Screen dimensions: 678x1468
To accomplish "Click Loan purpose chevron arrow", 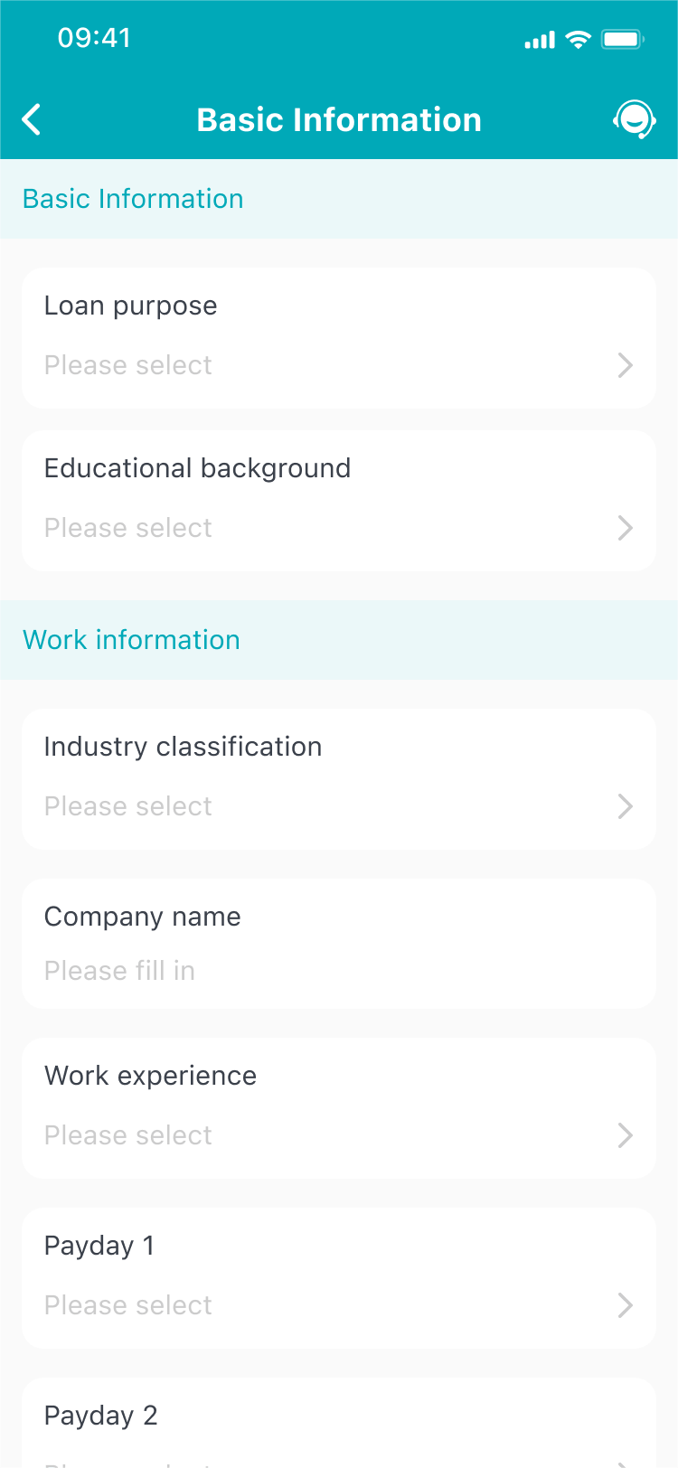I will (x=625, y=365).
